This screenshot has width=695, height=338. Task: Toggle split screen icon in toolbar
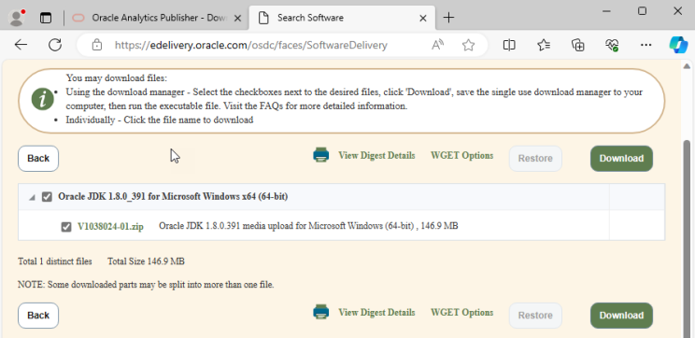pyautogui.click(x=509, y=45)
